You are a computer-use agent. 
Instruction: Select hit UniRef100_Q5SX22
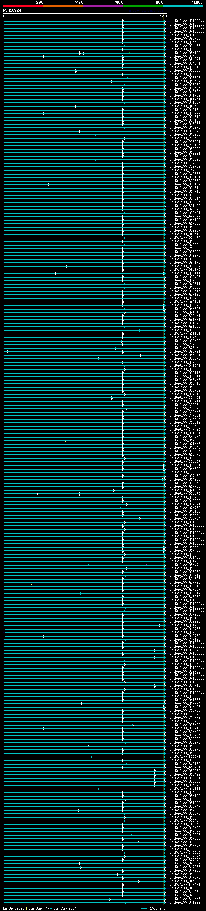point(185,725)
